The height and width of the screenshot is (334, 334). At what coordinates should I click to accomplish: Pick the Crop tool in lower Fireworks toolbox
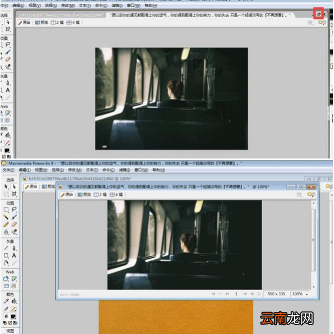14,194
